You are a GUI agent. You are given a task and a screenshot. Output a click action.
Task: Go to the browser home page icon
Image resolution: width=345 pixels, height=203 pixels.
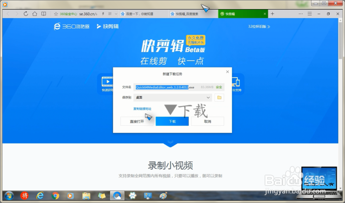(34, 14)
